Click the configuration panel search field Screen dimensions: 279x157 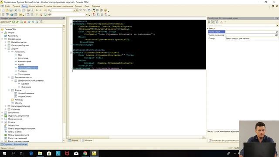pyautogui.click(x=31, y=26)
